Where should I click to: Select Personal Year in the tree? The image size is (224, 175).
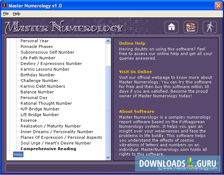click(35, 41)
